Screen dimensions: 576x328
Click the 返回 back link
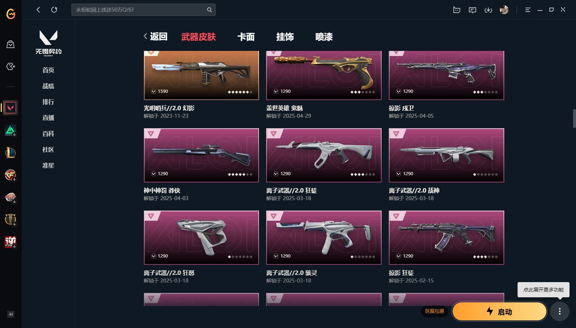(155, 36)
